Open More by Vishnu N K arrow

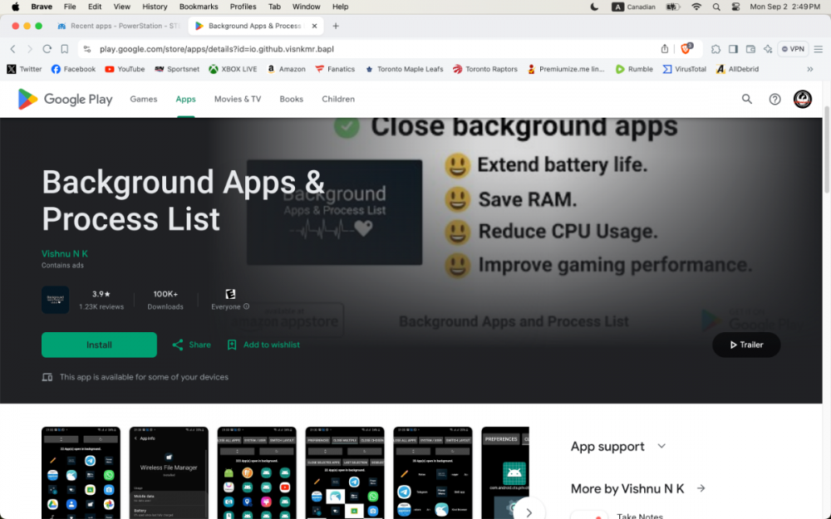coord(701,489)
